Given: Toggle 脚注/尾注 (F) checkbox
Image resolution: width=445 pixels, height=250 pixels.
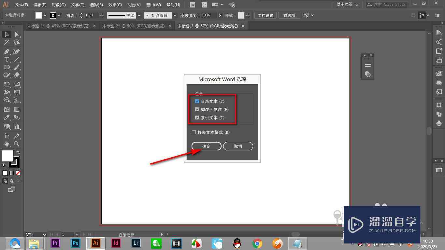Looking at the screenshot, I should (x=197, y=109).
